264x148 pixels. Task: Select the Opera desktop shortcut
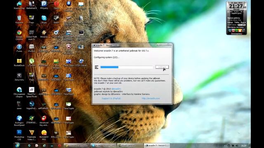coord(57,5)
